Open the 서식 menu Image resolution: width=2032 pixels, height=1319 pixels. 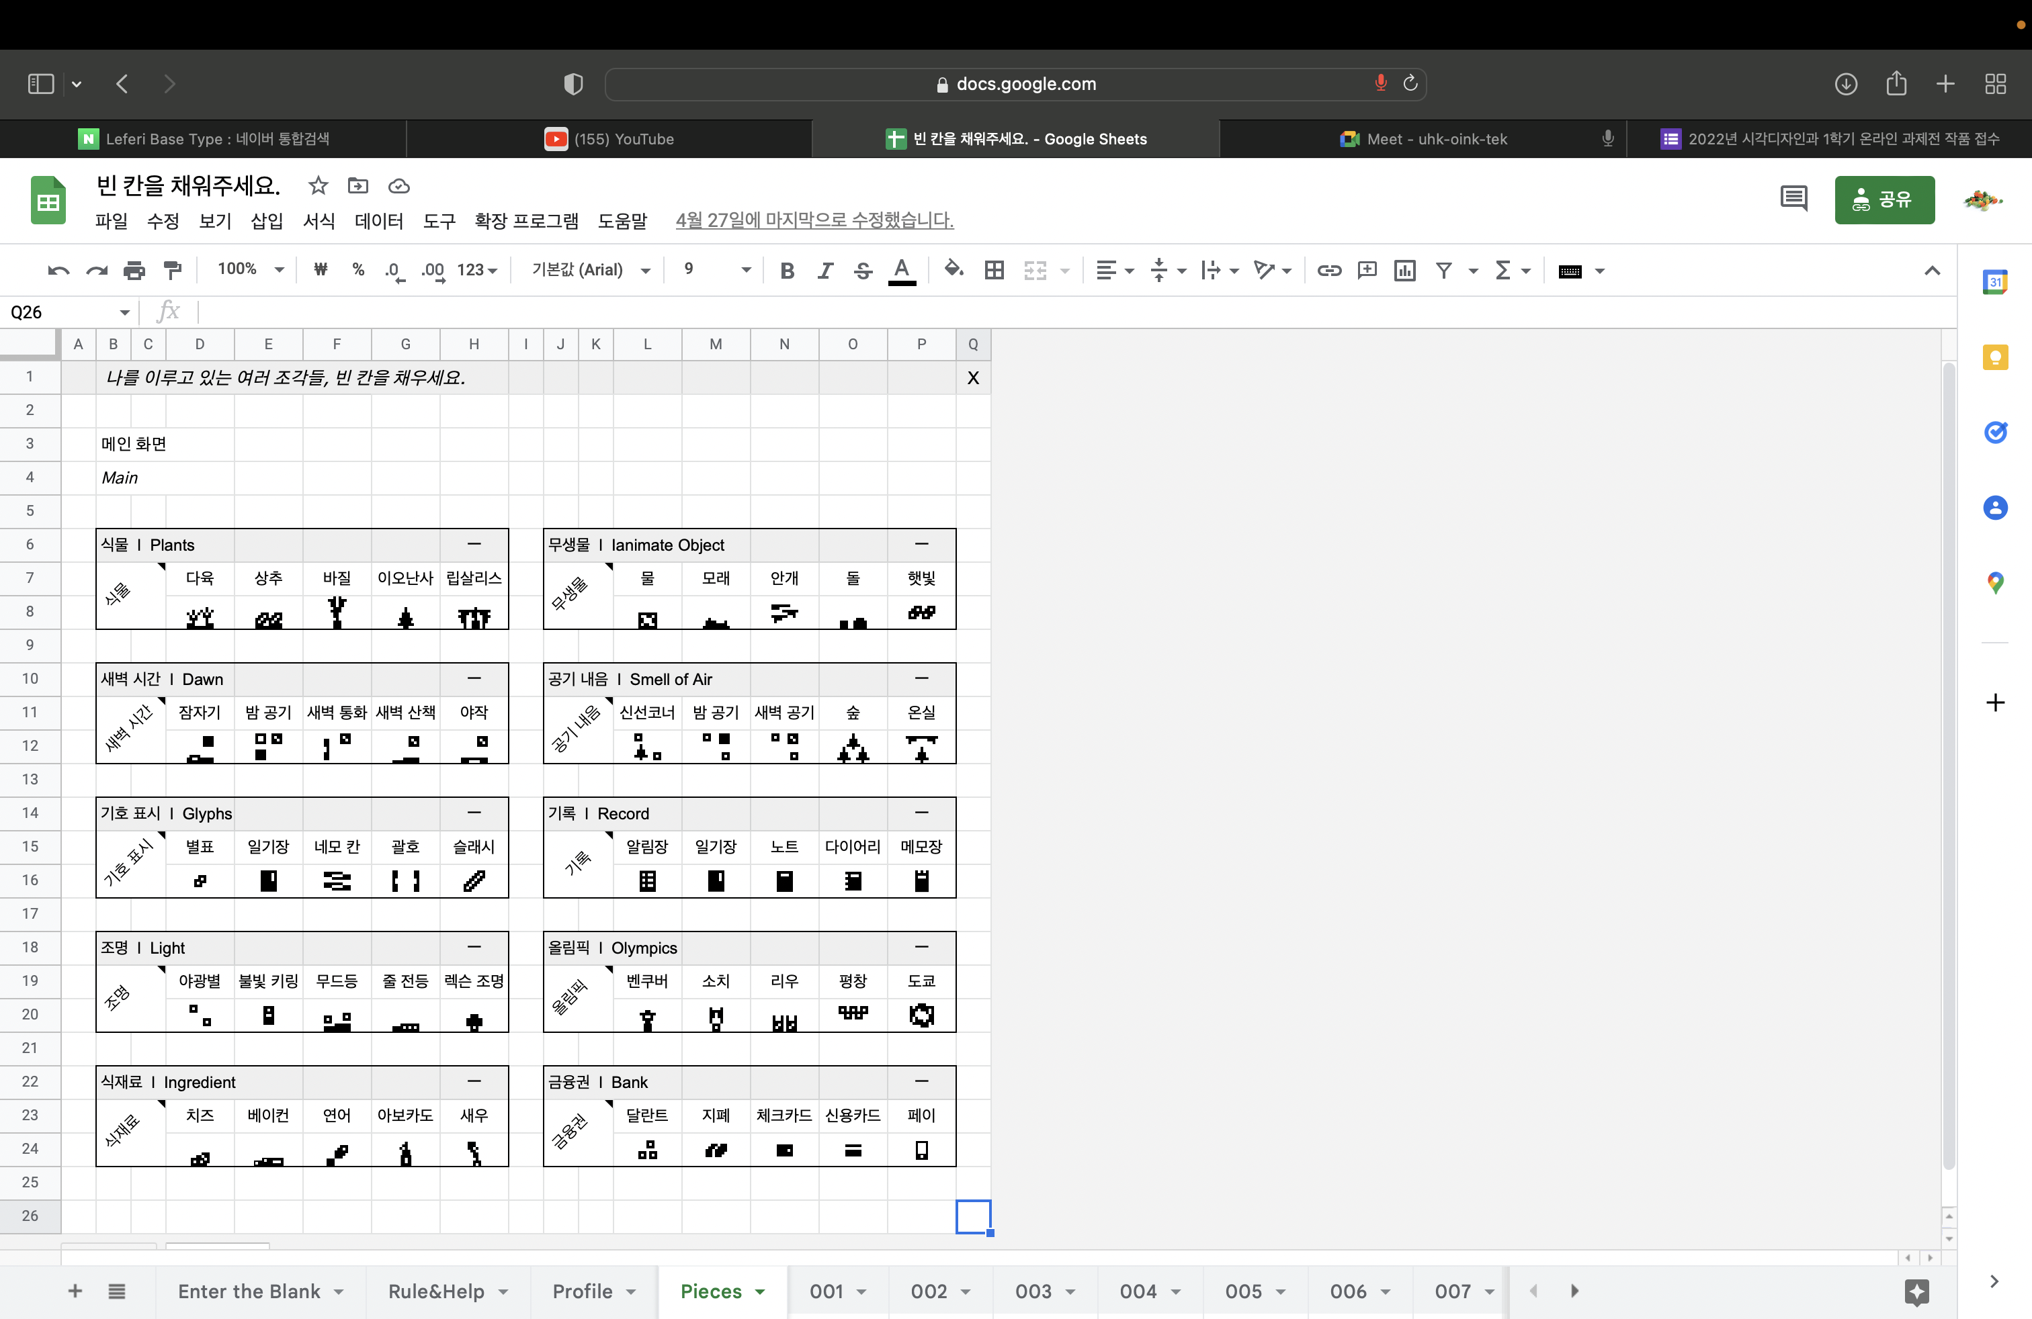pos(319,221)
